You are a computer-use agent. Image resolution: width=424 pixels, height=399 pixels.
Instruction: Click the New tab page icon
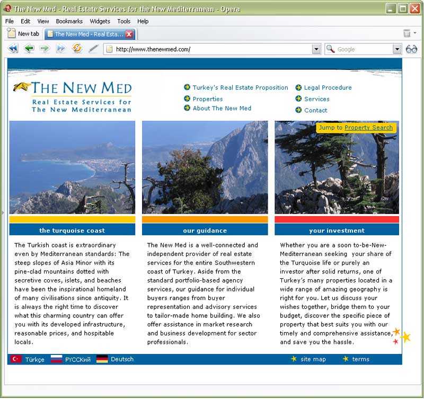pyautogui.click(x=11, y=33)
